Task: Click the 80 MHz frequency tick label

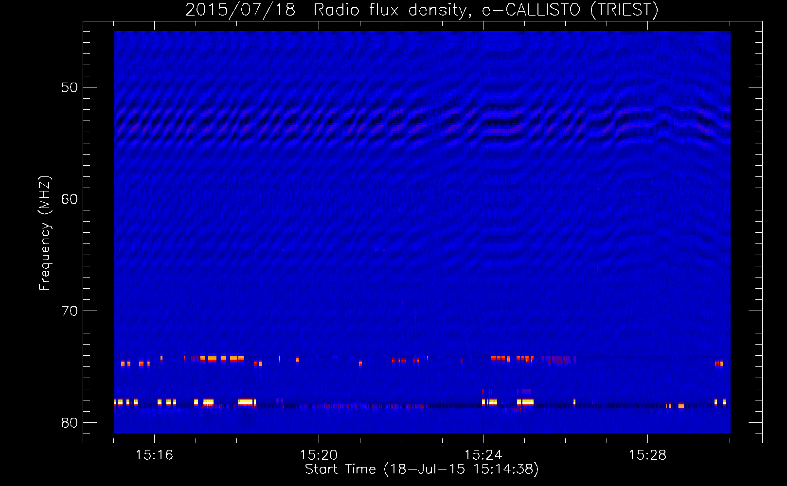Action: pos(69,423)
